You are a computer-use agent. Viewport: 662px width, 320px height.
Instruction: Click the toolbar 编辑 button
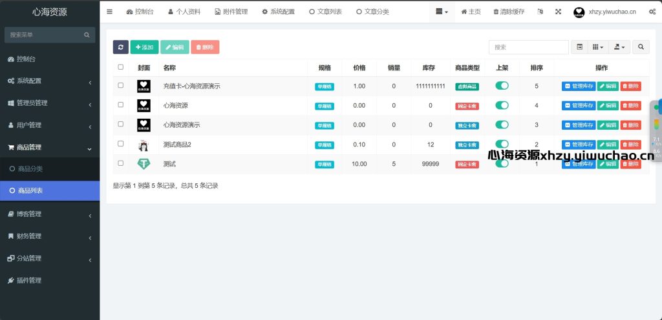tap(175, 47)
